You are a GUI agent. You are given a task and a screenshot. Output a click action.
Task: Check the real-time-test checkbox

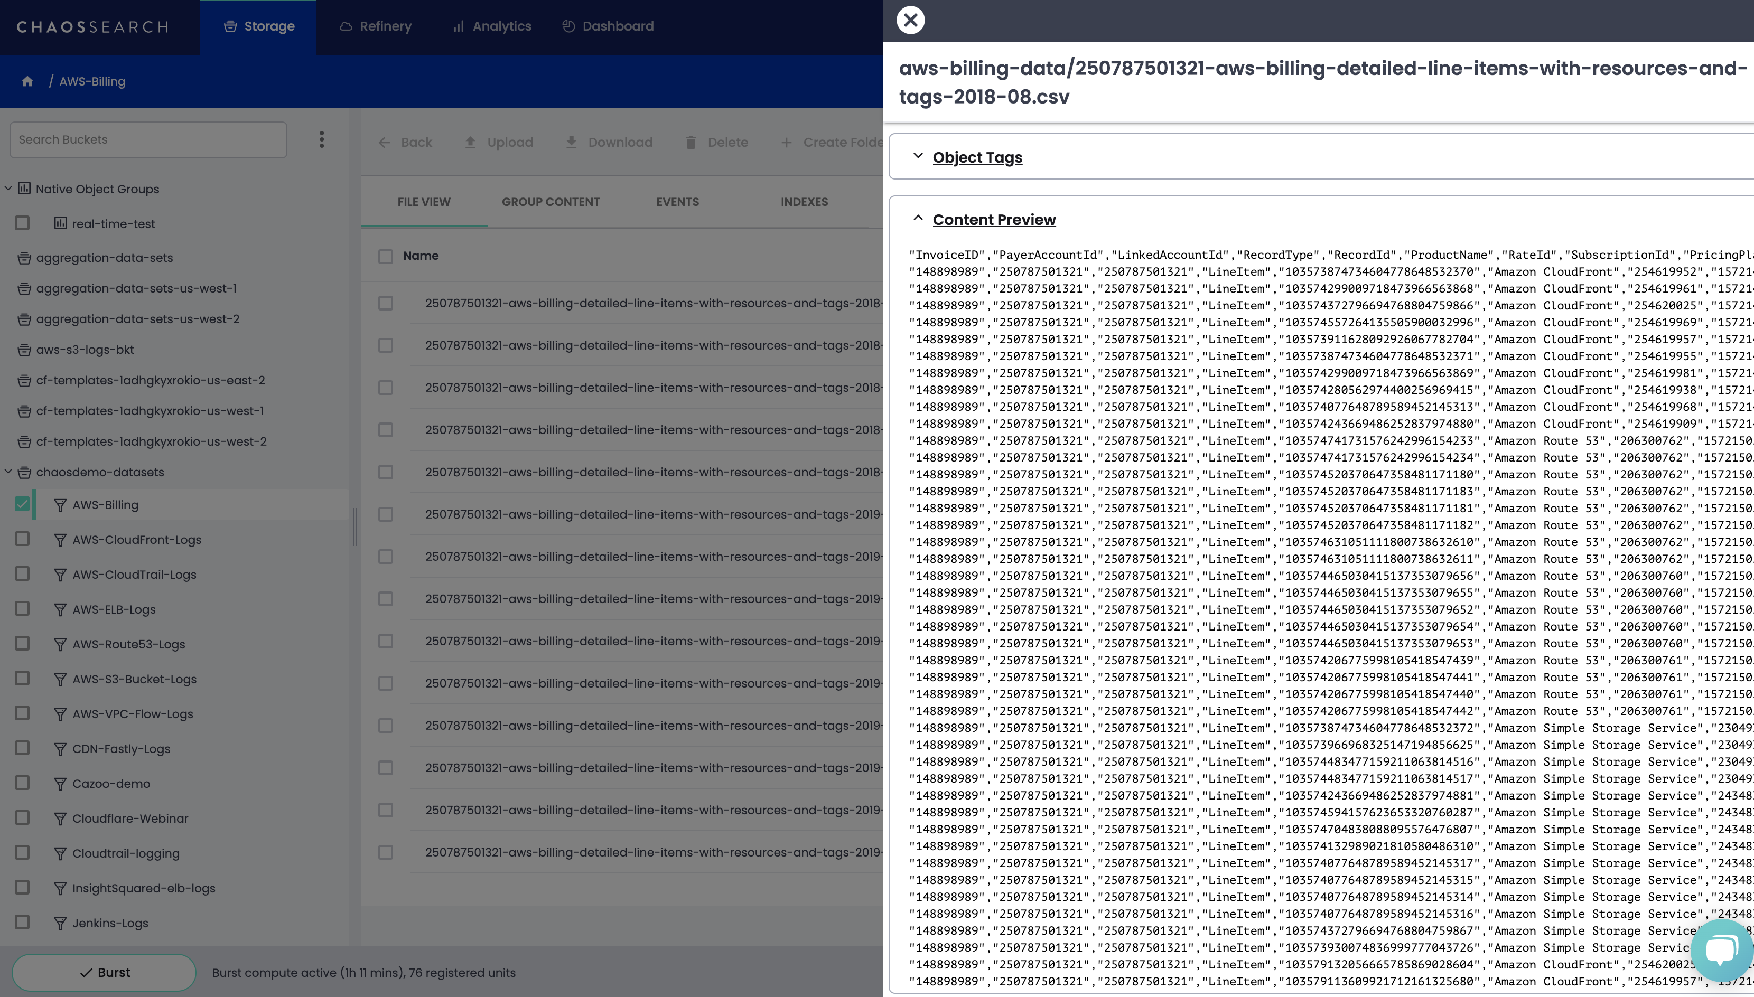coord(22,223)
